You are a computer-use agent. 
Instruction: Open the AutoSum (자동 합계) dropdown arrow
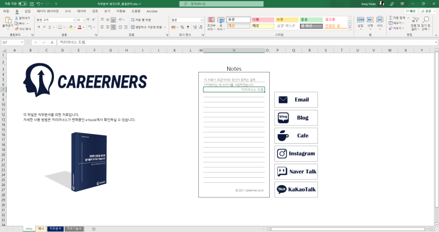[x=408, y=18]
